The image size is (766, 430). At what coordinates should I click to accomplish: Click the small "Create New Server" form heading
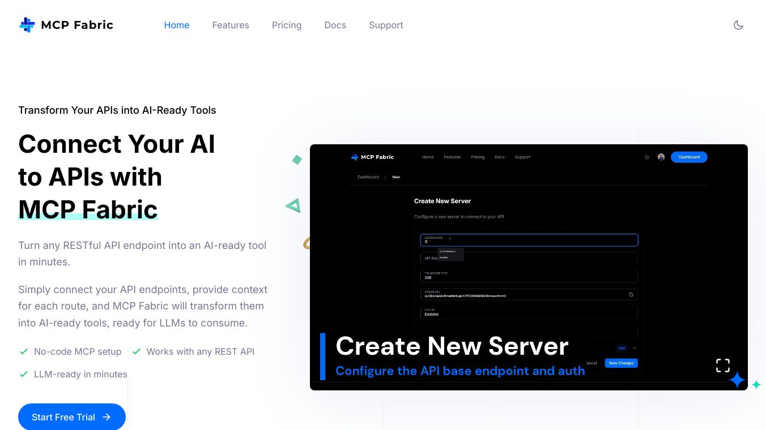point(442,201)
